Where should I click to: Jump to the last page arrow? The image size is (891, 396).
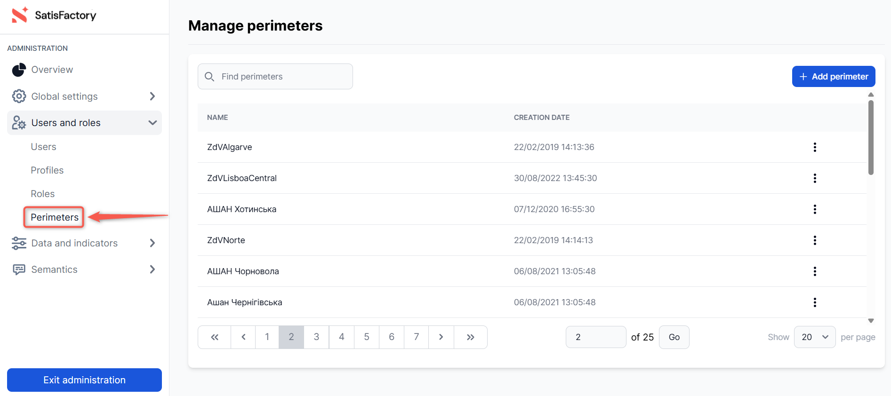(470, 337)
